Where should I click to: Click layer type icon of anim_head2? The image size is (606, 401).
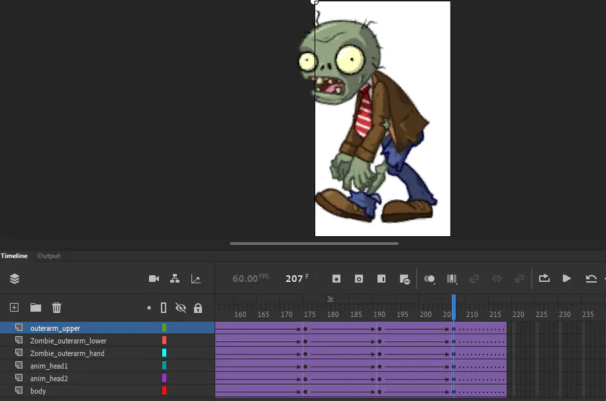coord(19,378)
